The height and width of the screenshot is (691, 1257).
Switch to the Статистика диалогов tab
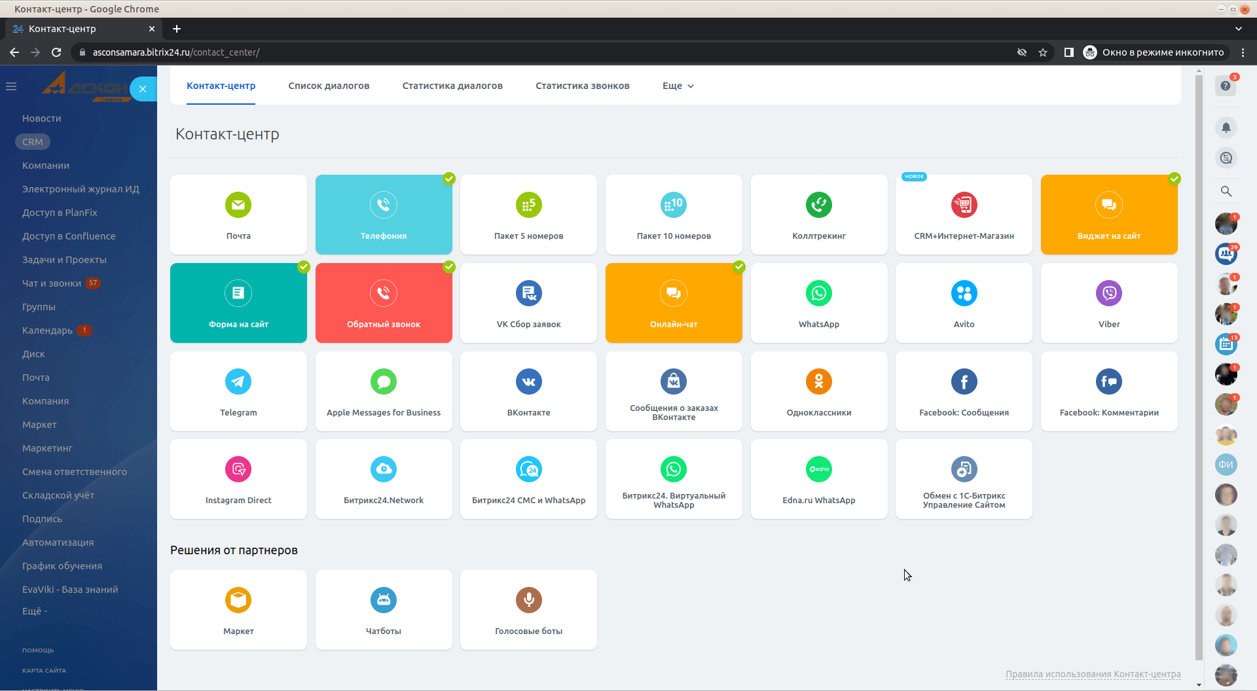tap(452, 86)
